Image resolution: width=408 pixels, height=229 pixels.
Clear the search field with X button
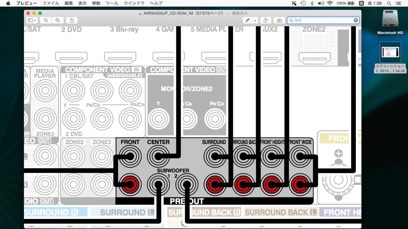pyautogui.click(x=355, y=20)
